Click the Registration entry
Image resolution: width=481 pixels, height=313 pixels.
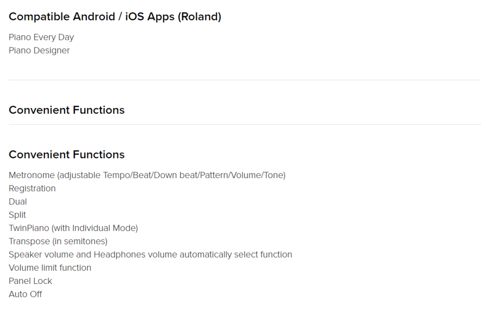click(32, 188)
